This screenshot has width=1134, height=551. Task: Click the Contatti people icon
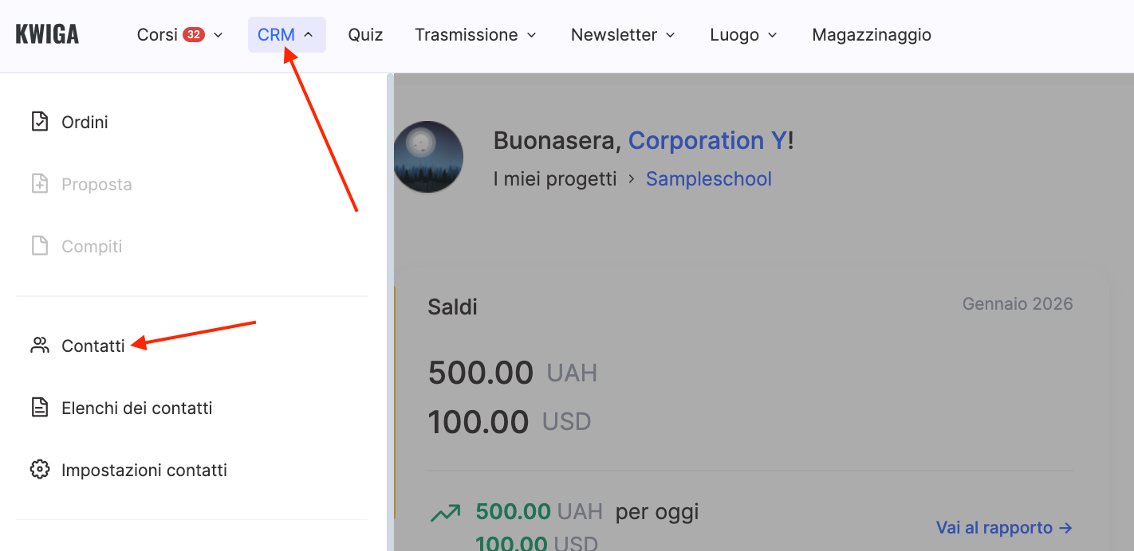[39, 346]
